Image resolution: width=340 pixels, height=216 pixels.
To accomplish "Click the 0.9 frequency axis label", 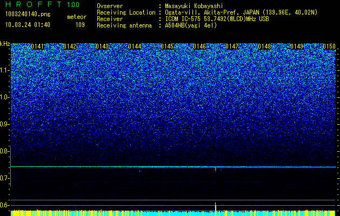I will (x=4, y=124).
